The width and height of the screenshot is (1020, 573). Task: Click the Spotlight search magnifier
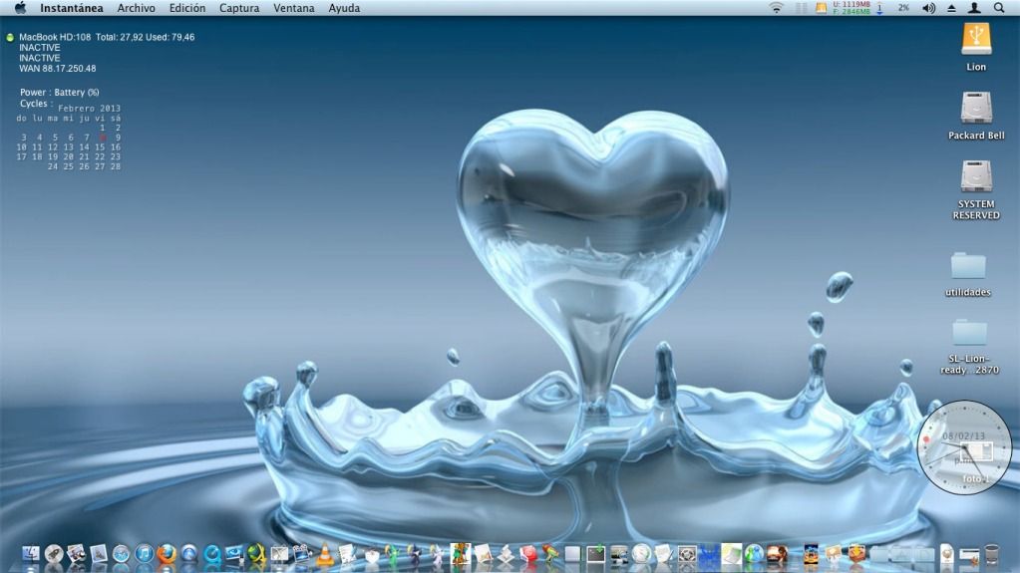point(999,8)
